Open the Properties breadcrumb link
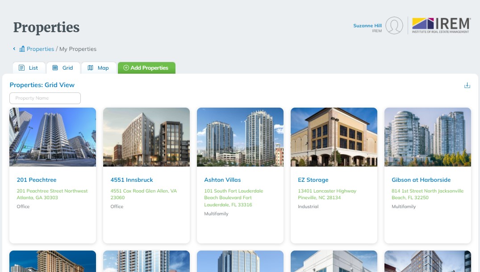480x272 pixels. 40,49
